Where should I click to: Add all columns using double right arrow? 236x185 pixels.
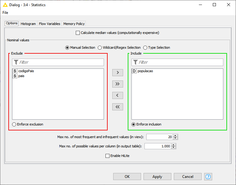[x=117, y=84]
